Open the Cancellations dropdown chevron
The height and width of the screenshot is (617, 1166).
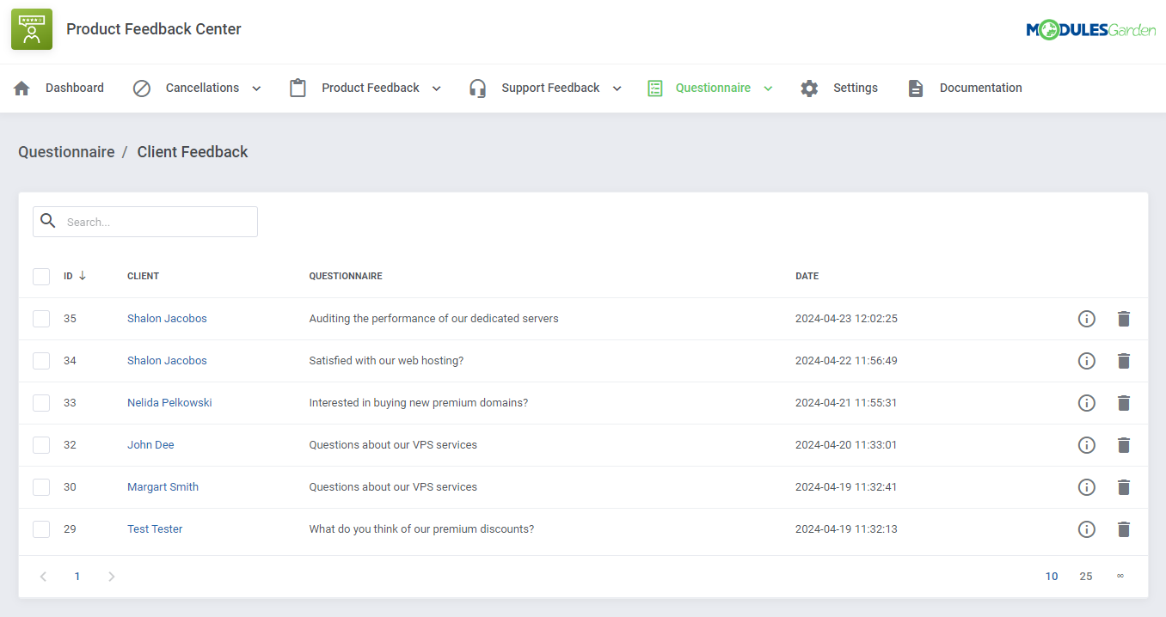(255, 88)
